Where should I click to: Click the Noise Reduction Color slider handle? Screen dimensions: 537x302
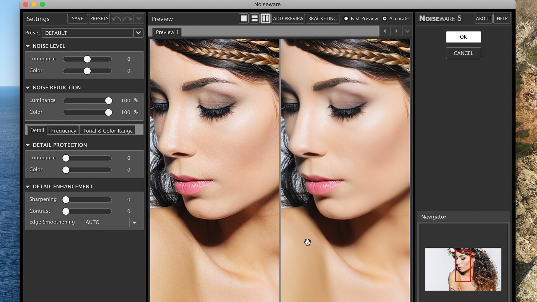tap(109, 112)
